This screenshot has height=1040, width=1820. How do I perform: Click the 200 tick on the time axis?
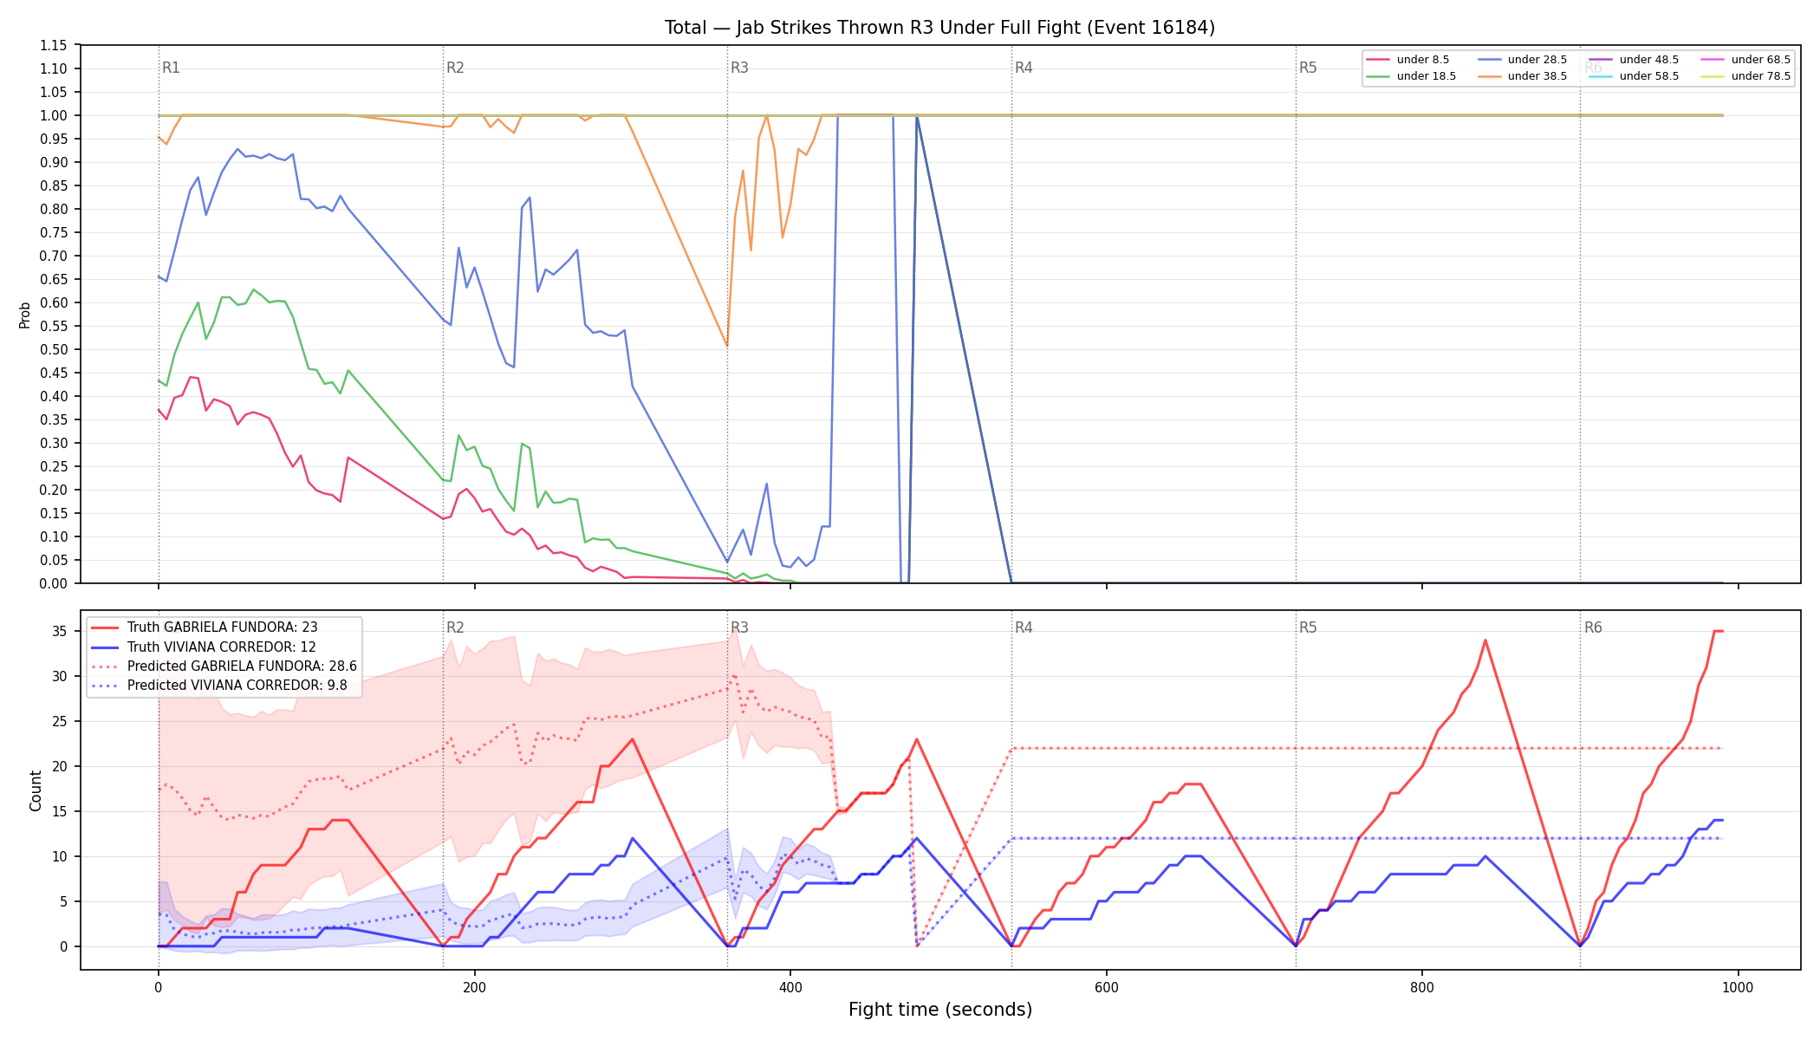click(474, 987)
